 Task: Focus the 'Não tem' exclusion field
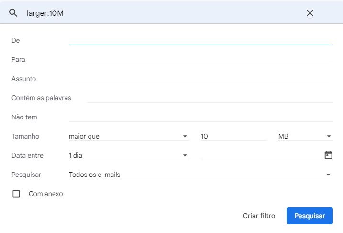coord(200,116)
